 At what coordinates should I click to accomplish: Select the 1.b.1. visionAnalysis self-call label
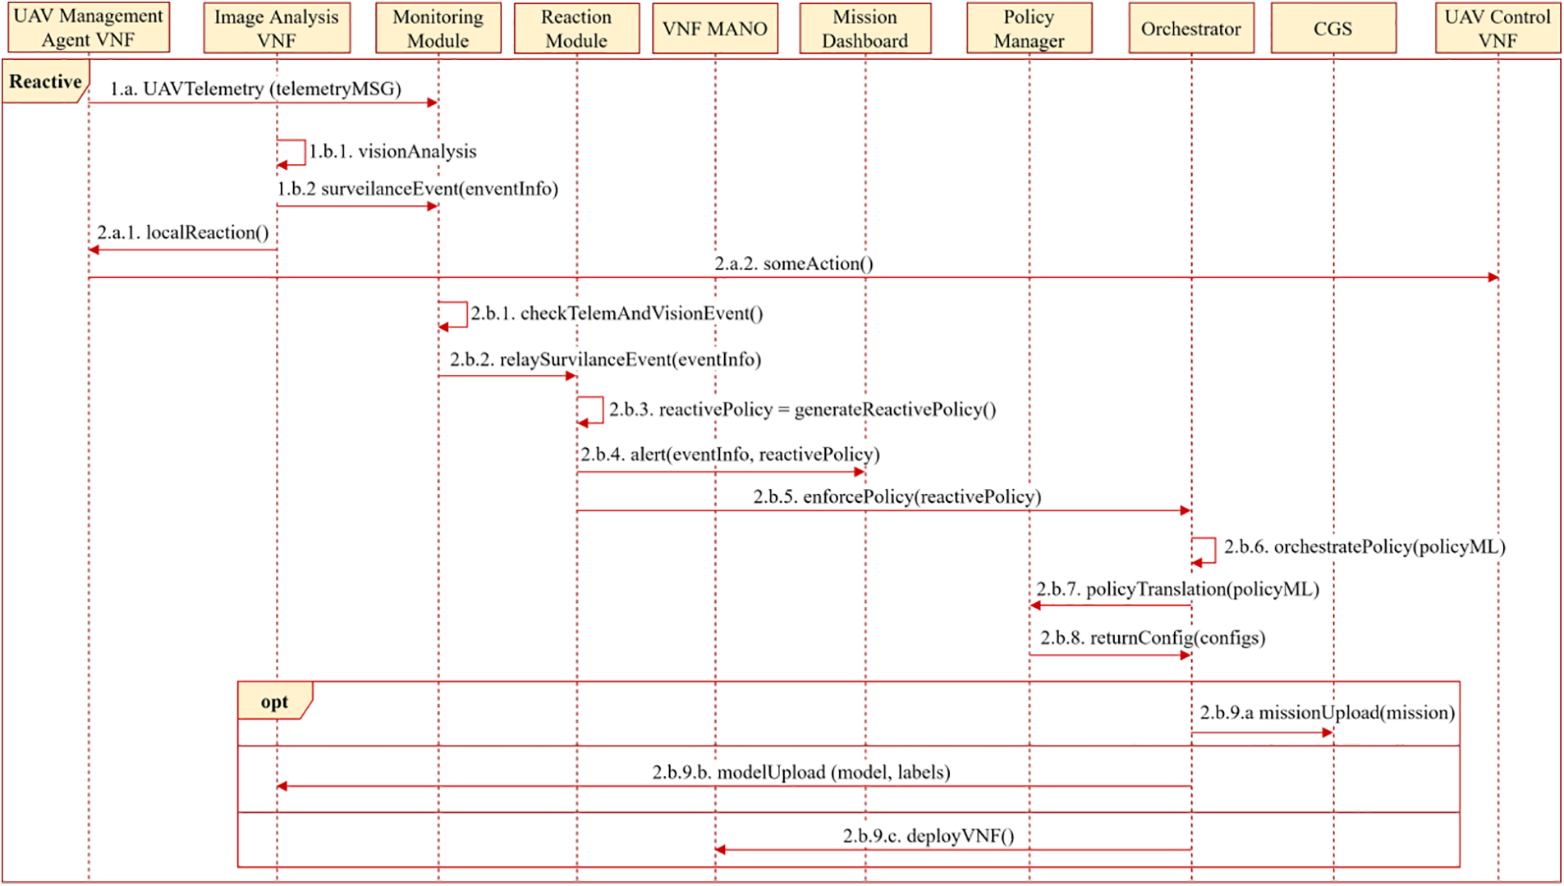click(392, 152)
